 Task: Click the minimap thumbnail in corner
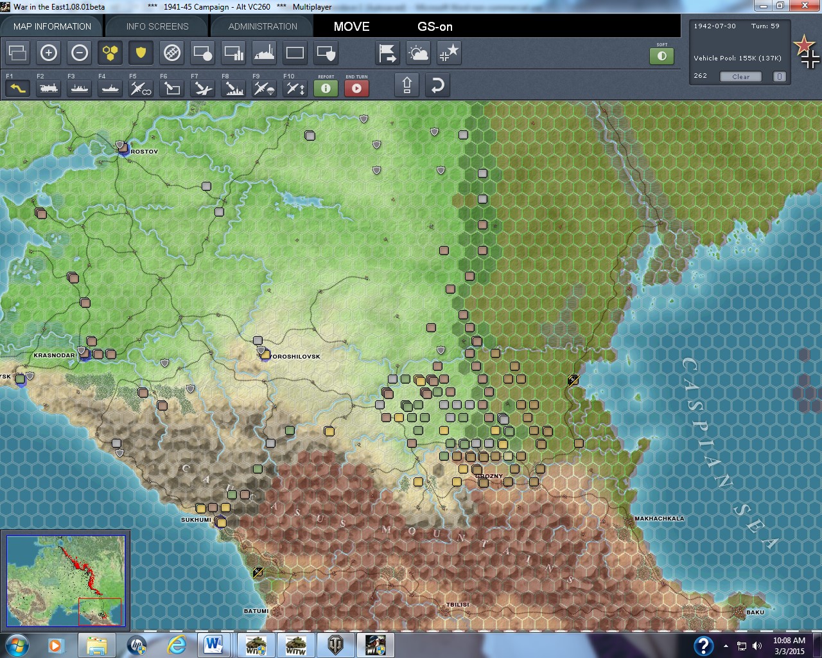65,580
